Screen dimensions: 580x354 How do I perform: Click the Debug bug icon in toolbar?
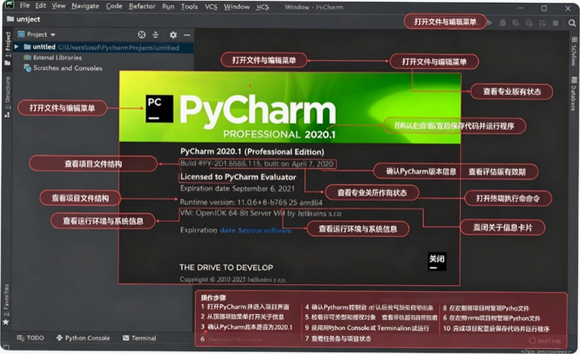[x=502, y=23]
